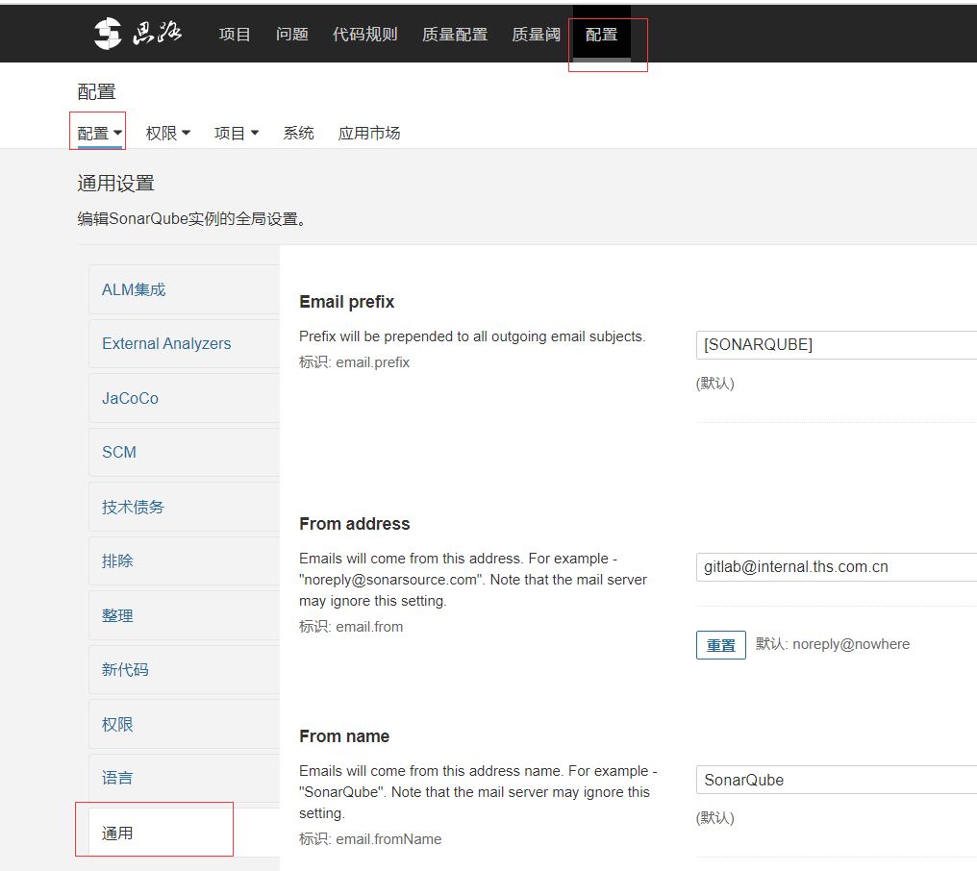Expand the 项目 submenu dropdown
977x871 pixels.
point(236,134)
